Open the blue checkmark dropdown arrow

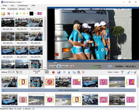point(132,72)
